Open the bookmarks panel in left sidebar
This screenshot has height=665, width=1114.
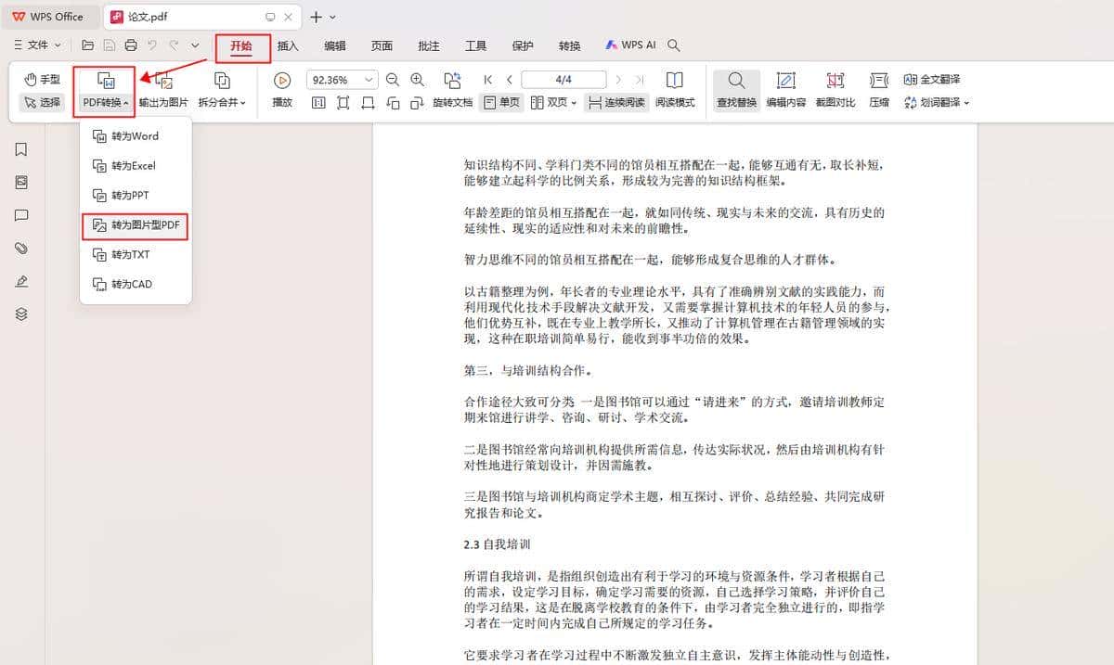point(20,148)
